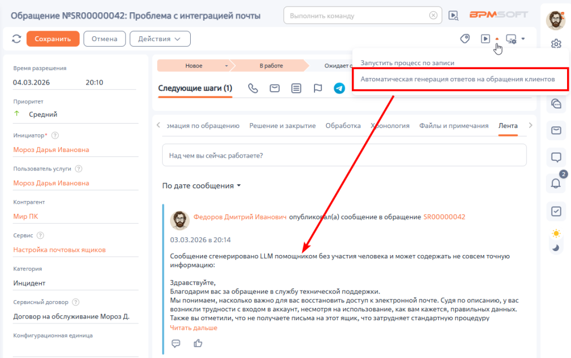Click the phone call icon in next steps
The image size is (571, 358).
pyautogui.click(x=253, y=89)
